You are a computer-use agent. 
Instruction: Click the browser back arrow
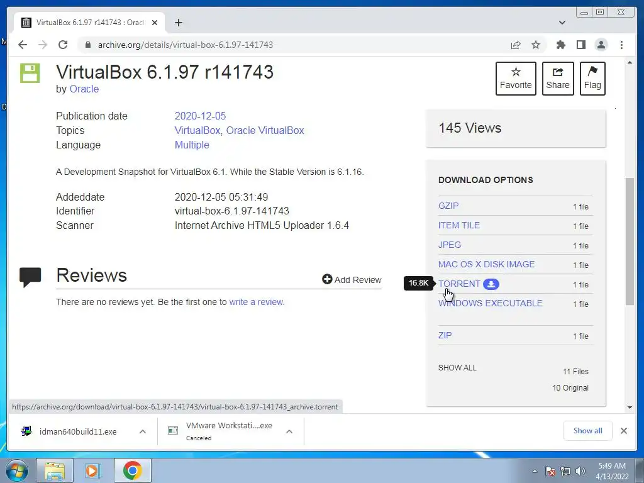pyautogui.click(x=23, y=45)
